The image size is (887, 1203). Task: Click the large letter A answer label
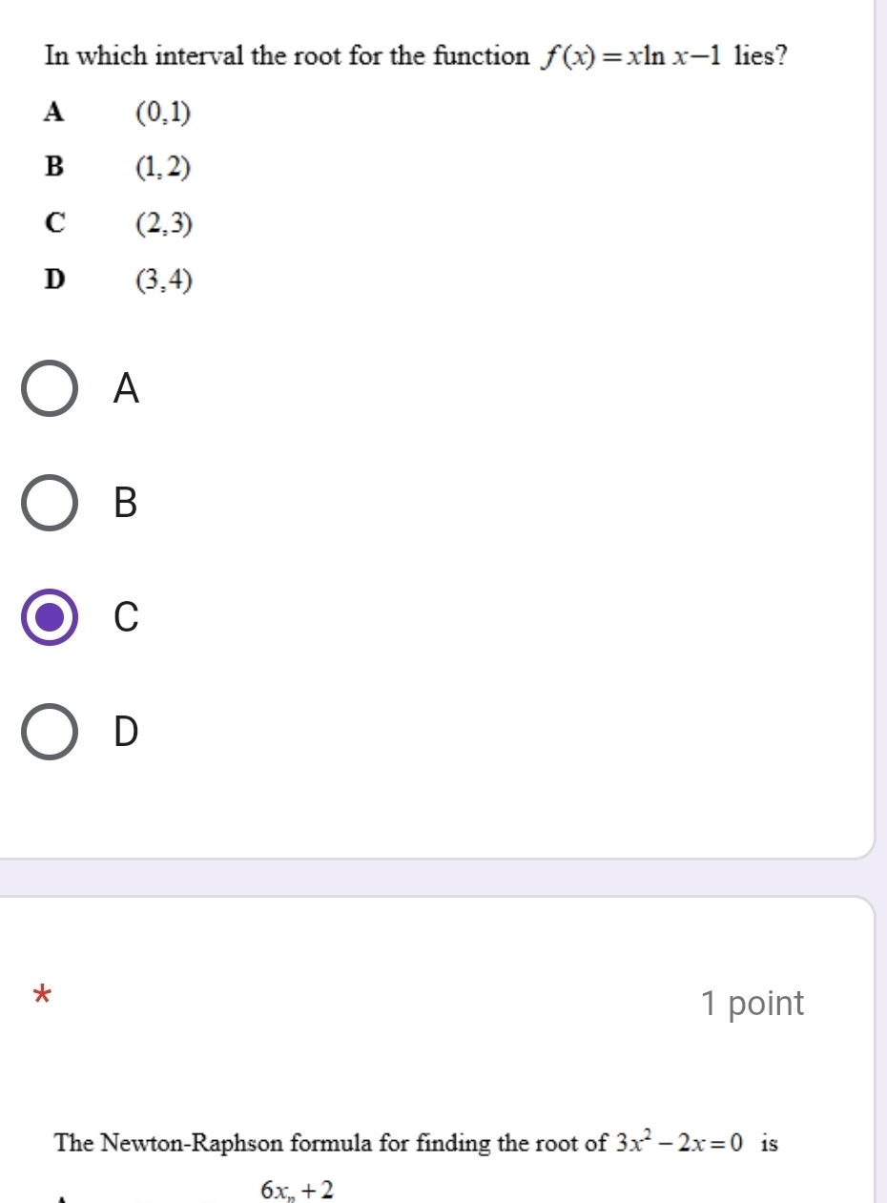[126, 389]
